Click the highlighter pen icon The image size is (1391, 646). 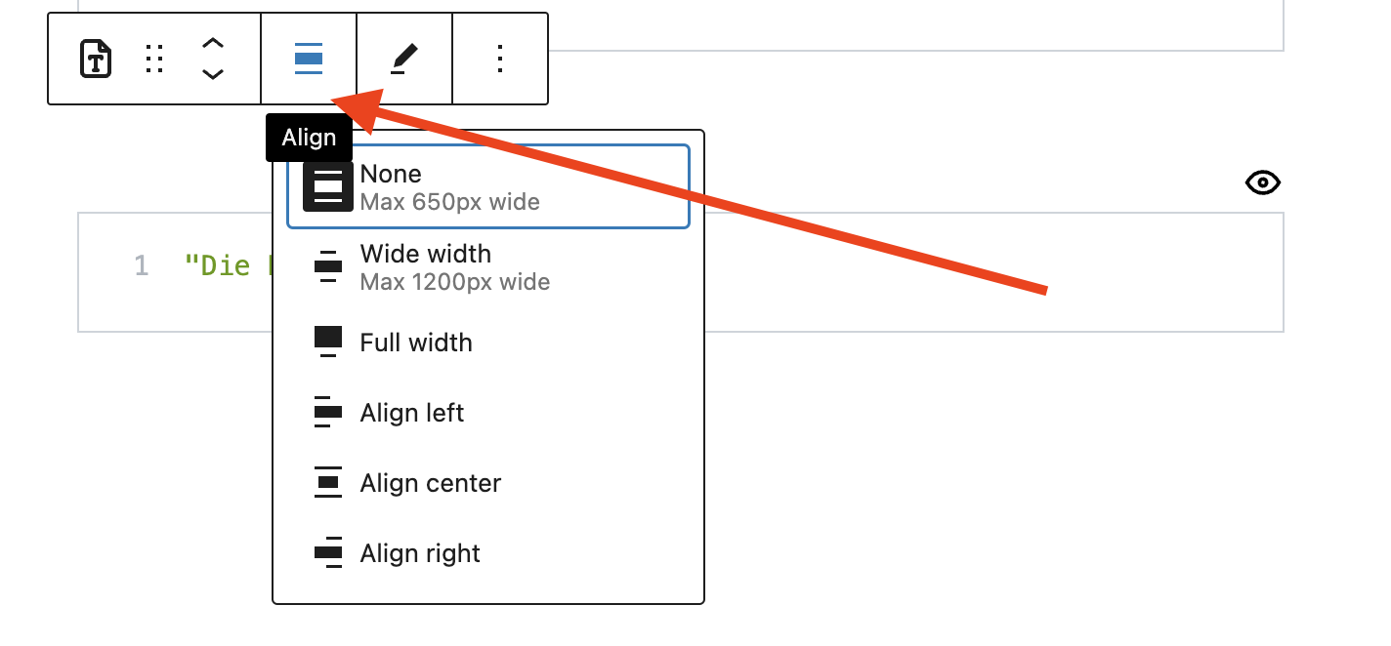click(404, 59)
